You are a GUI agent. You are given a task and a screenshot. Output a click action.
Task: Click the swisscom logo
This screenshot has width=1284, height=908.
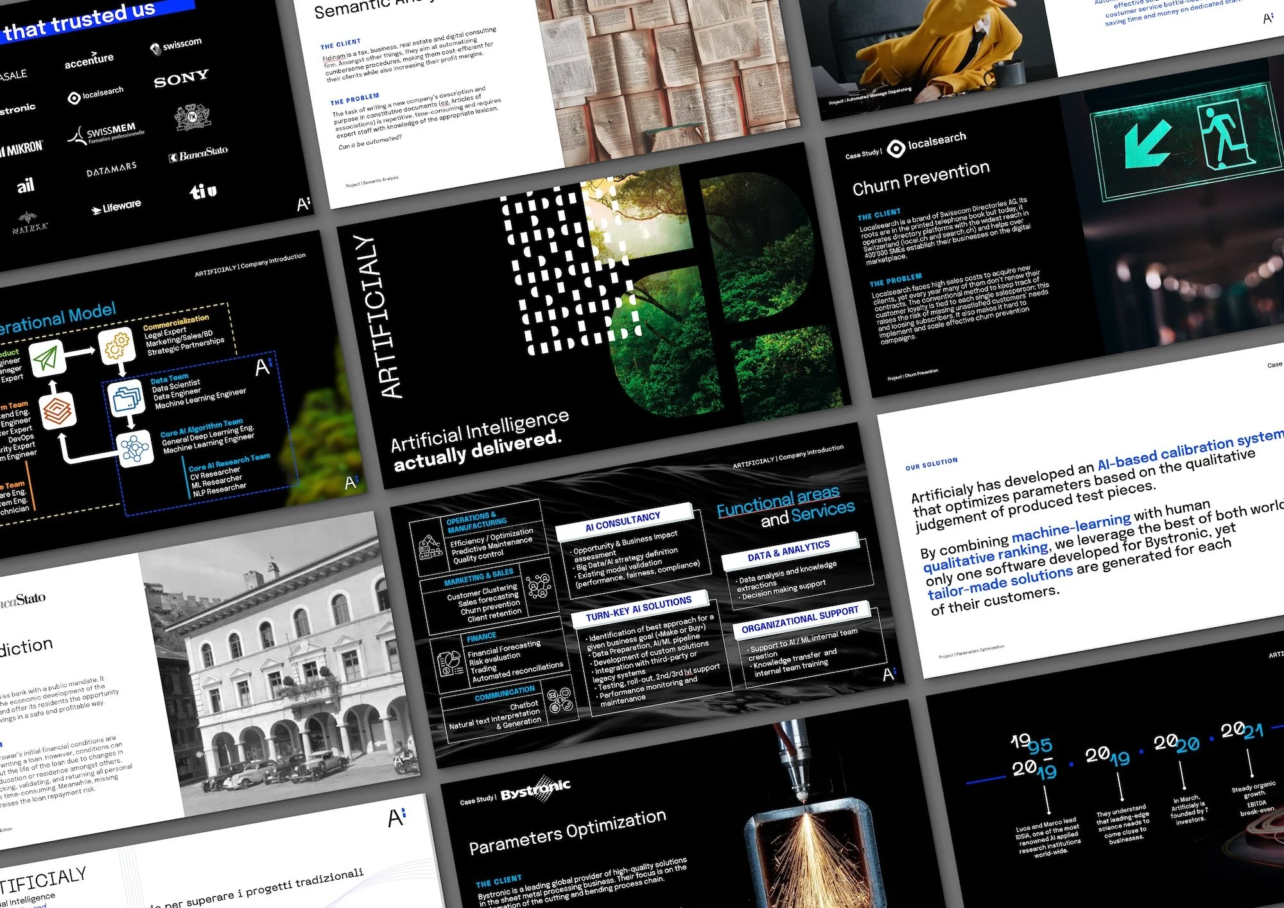coord(176,46)
